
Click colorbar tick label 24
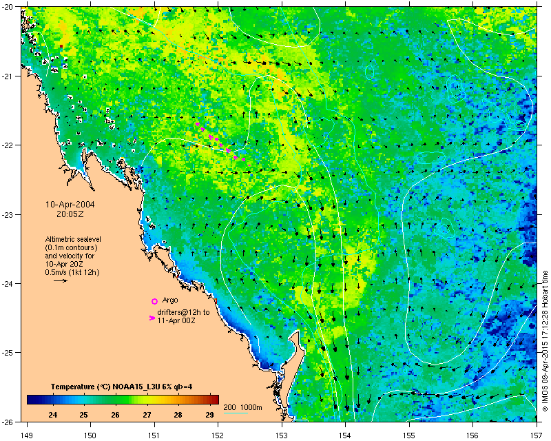coord(53,415)
